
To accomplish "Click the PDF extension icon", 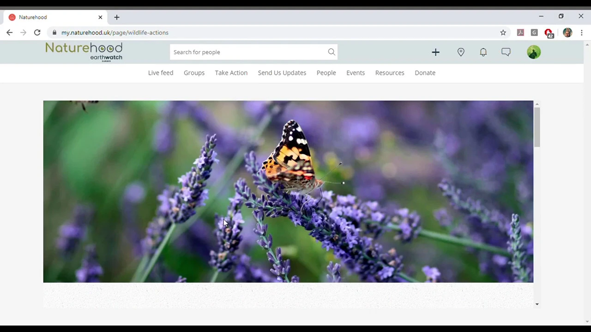I will 520,33.
